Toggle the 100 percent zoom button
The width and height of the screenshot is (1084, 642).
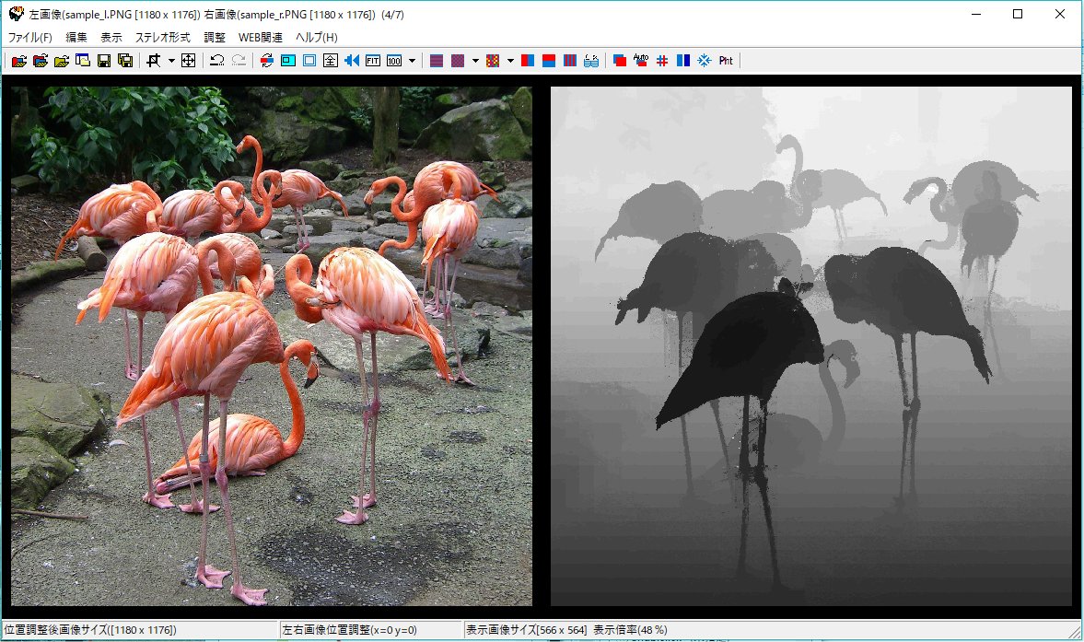tap(394, 61)
